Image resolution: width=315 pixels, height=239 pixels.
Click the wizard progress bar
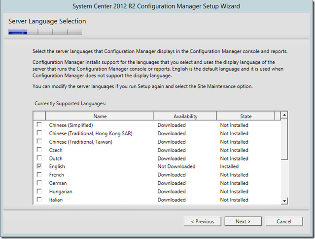pyautogui.click(x=45, y=32)
